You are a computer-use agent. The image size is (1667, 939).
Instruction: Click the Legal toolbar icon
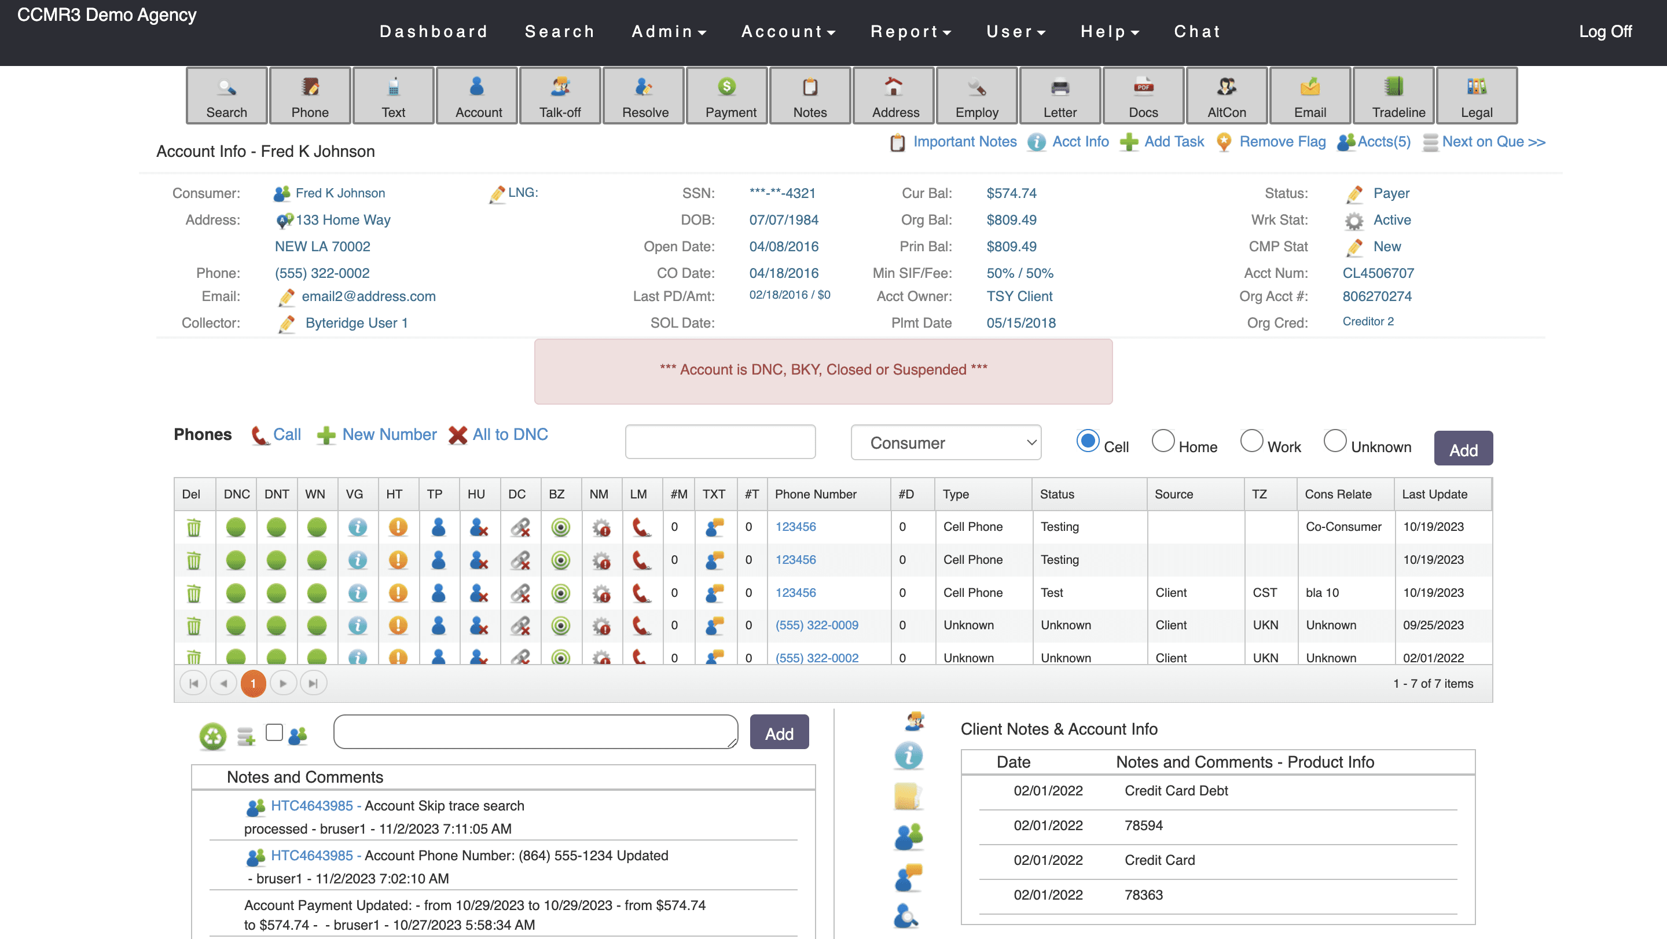click(x=1476, y=96)
